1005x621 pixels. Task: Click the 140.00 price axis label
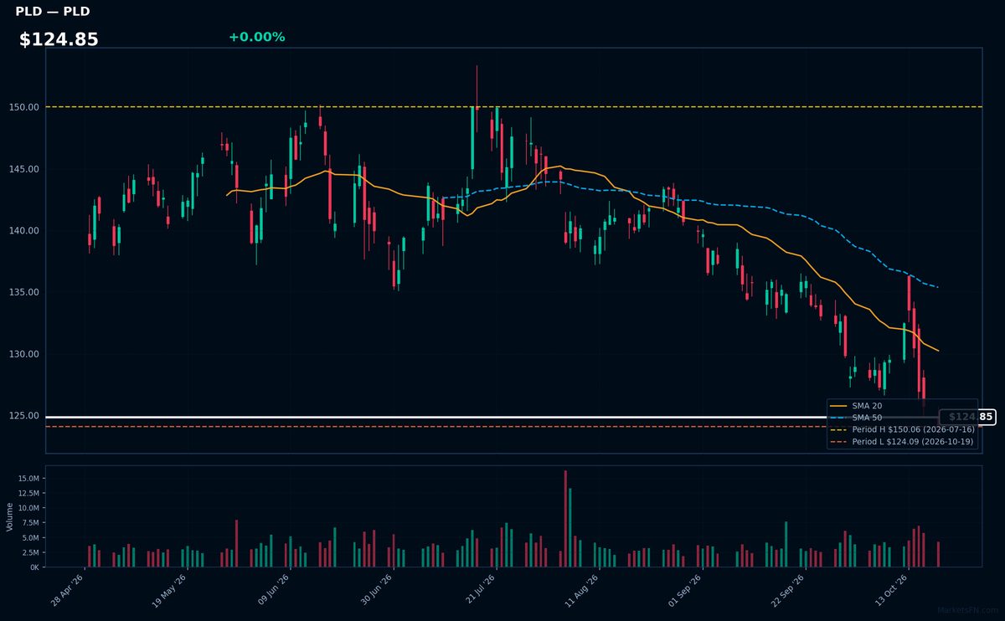click(x=25, y=231)
